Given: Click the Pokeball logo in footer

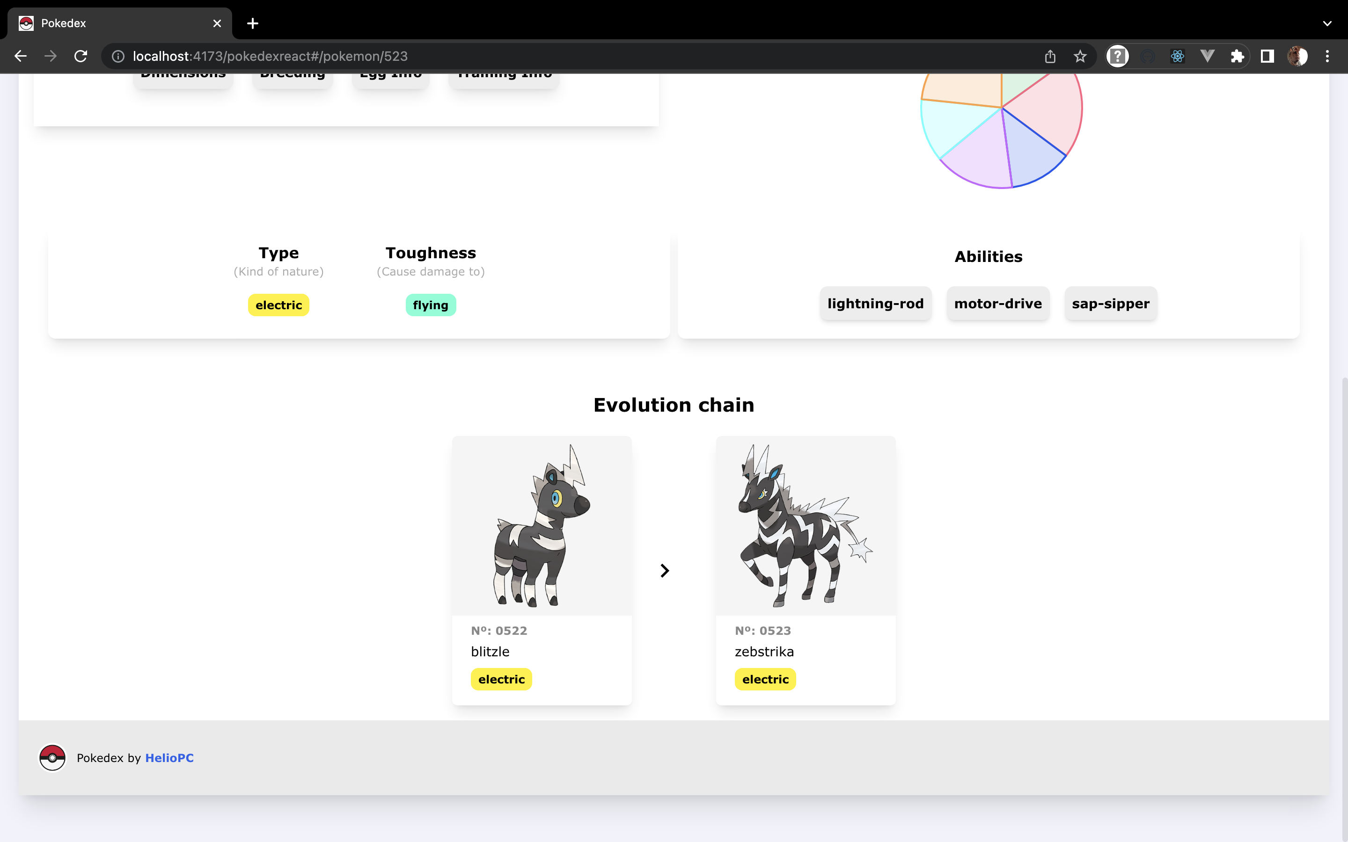Looking at the screenshot, I should [52, 758].
